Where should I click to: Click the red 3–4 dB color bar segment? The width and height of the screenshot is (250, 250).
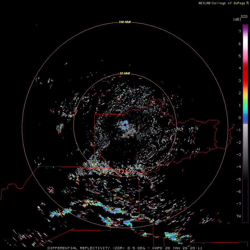click(245, 74)
